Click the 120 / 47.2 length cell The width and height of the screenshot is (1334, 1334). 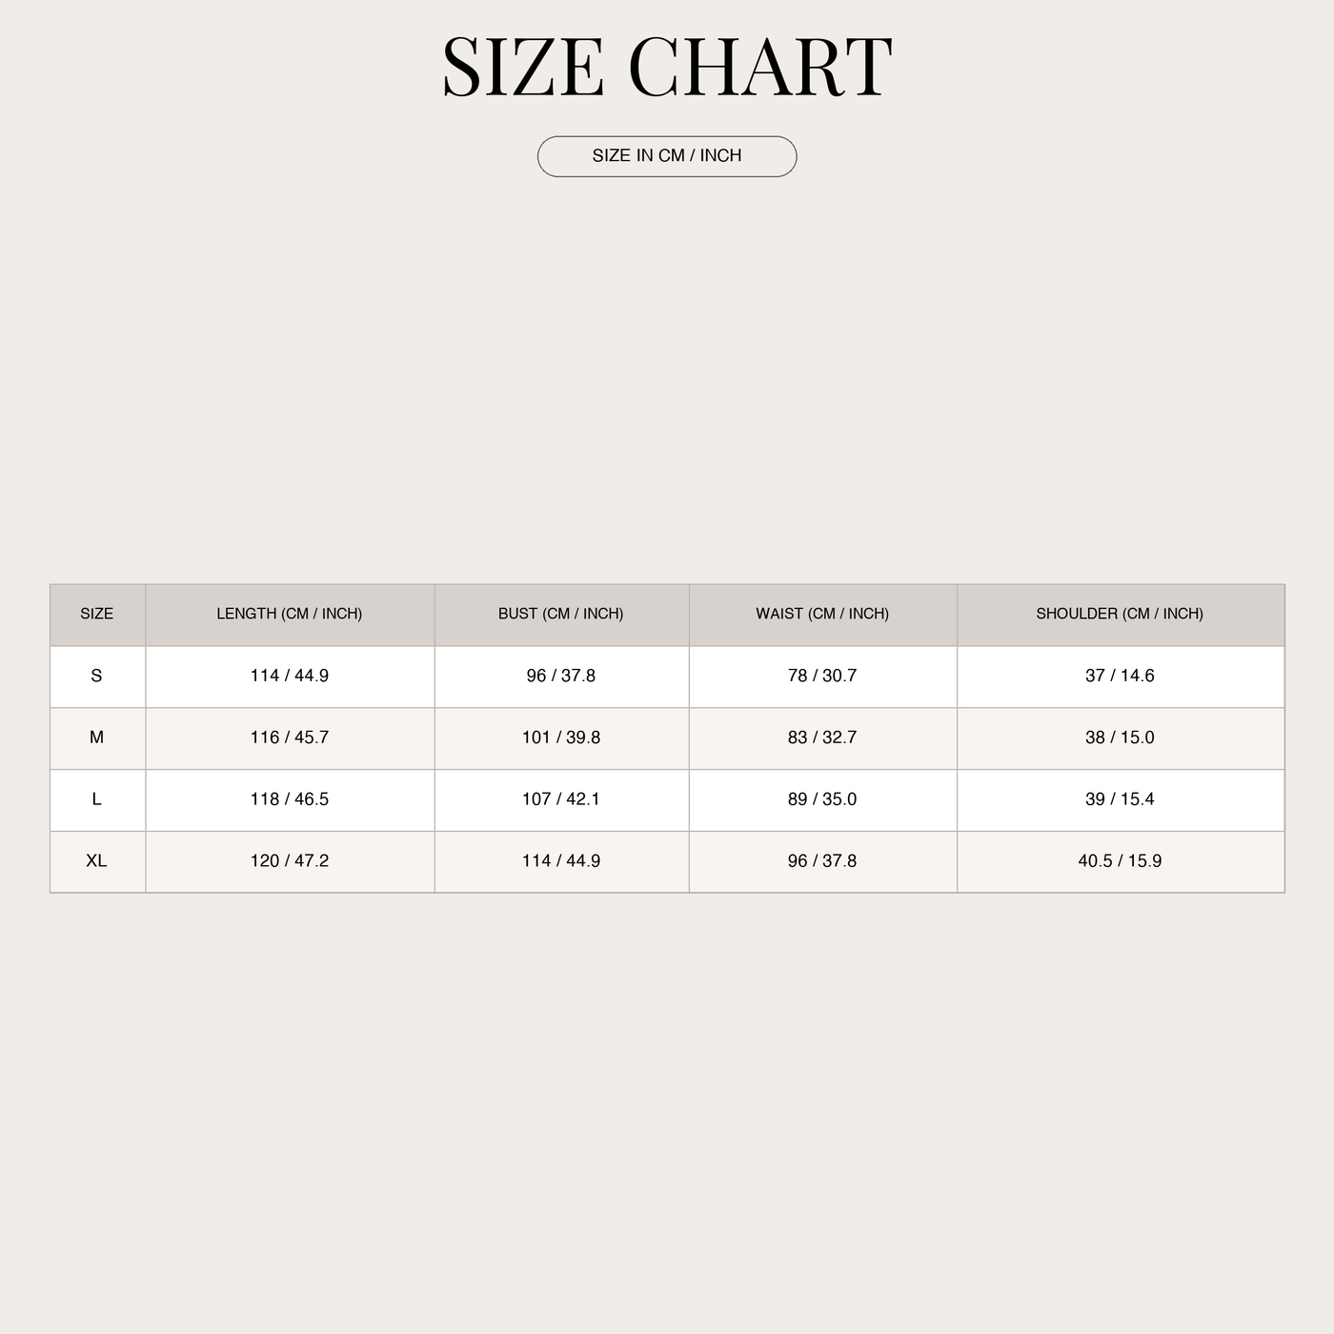coord(290,861)
